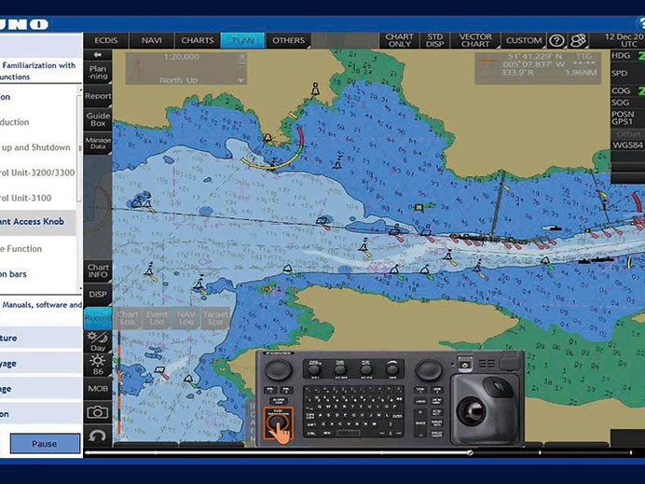Click the trackball on the control unit

tap(472, 412)
